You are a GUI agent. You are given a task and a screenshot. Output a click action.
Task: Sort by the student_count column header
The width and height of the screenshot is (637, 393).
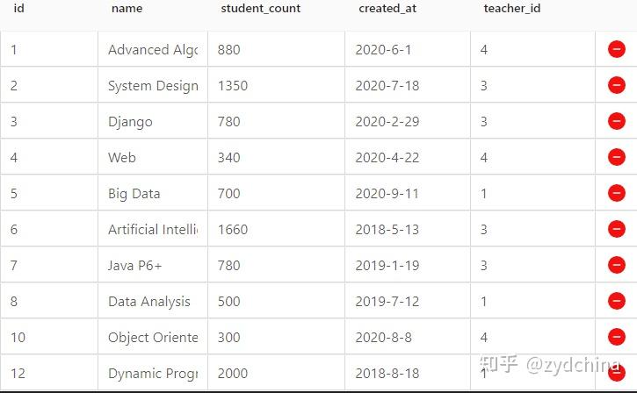pyautogui.click(x=260, y=9)
